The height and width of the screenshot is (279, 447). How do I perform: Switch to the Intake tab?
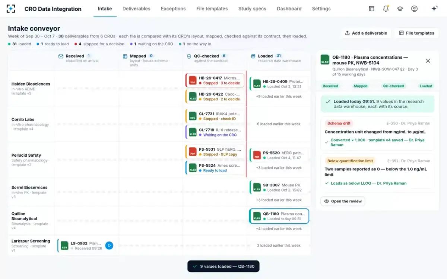coord(105,9)
